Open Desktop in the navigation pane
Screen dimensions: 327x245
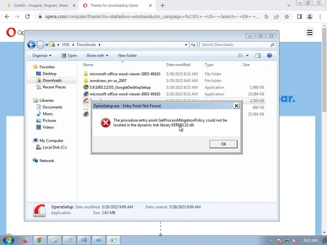tap(49, 74)
